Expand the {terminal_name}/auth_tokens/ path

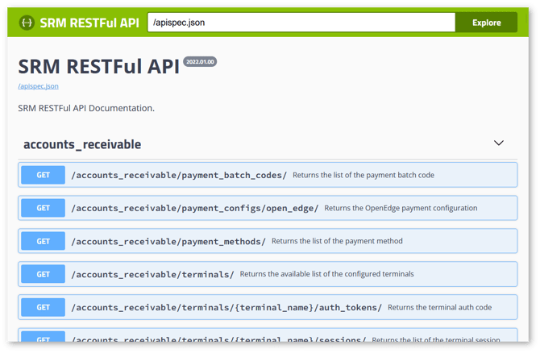pyautogui.click(x=226, y=308)
